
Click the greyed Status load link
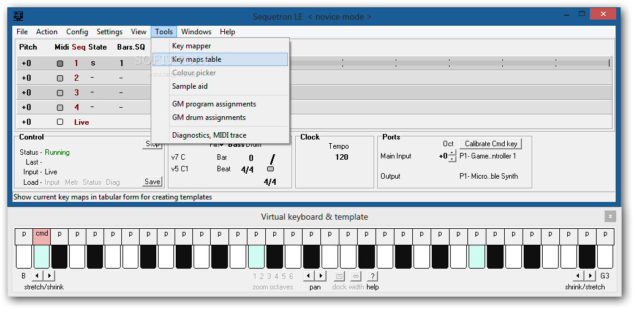[x=92, y=182]
